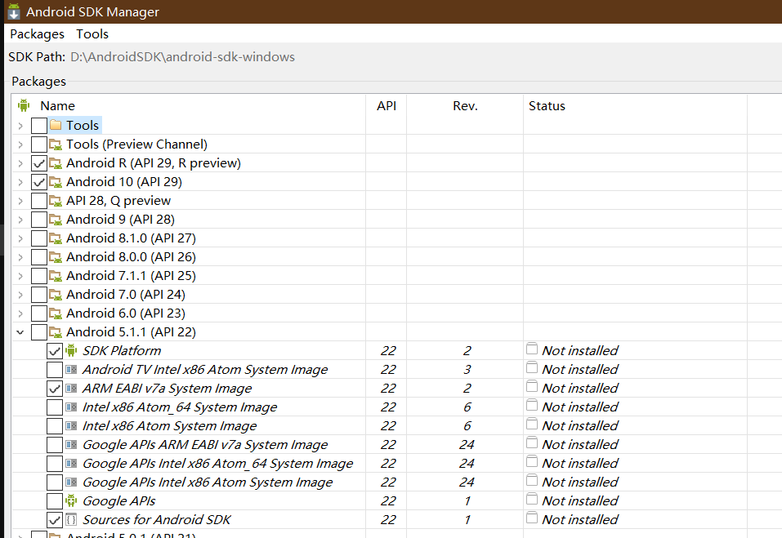Click the Google APIs android icon
The height and width of the screenshot is (538, 782).
point(71,500)
